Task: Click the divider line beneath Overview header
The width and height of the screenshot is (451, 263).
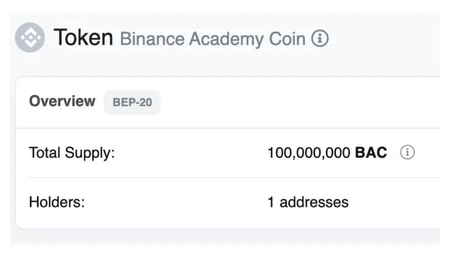Action: tap(228, 128)
